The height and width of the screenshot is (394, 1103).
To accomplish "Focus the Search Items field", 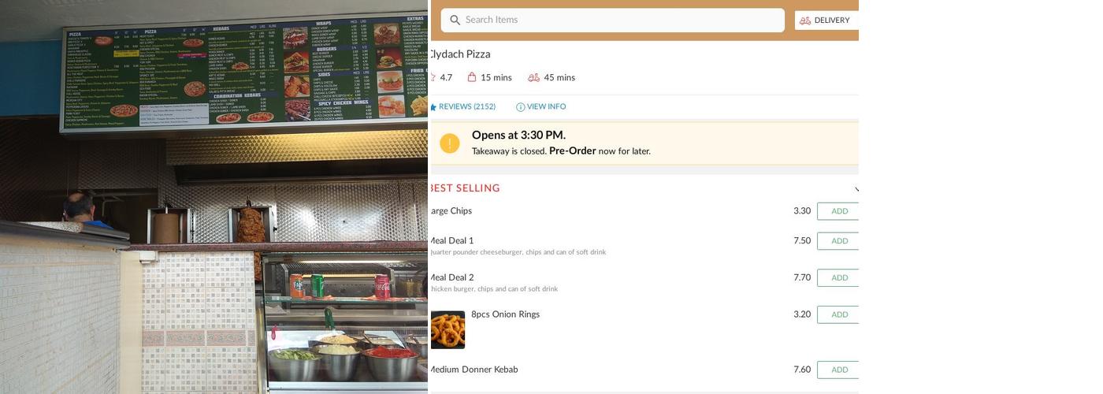I will (x=613, y=20).
